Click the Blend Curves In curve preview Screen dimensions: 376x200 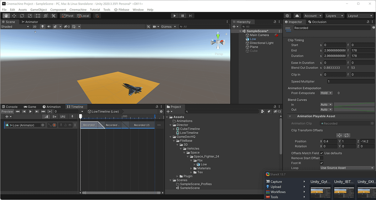click(x=354, y=105)
